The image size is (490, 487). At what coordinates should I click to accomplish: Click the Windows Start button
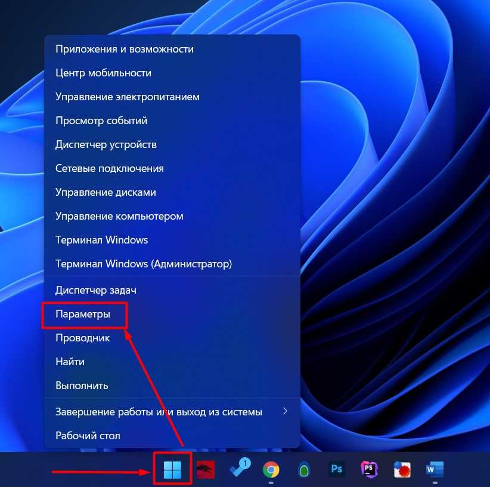coord(172,470)
